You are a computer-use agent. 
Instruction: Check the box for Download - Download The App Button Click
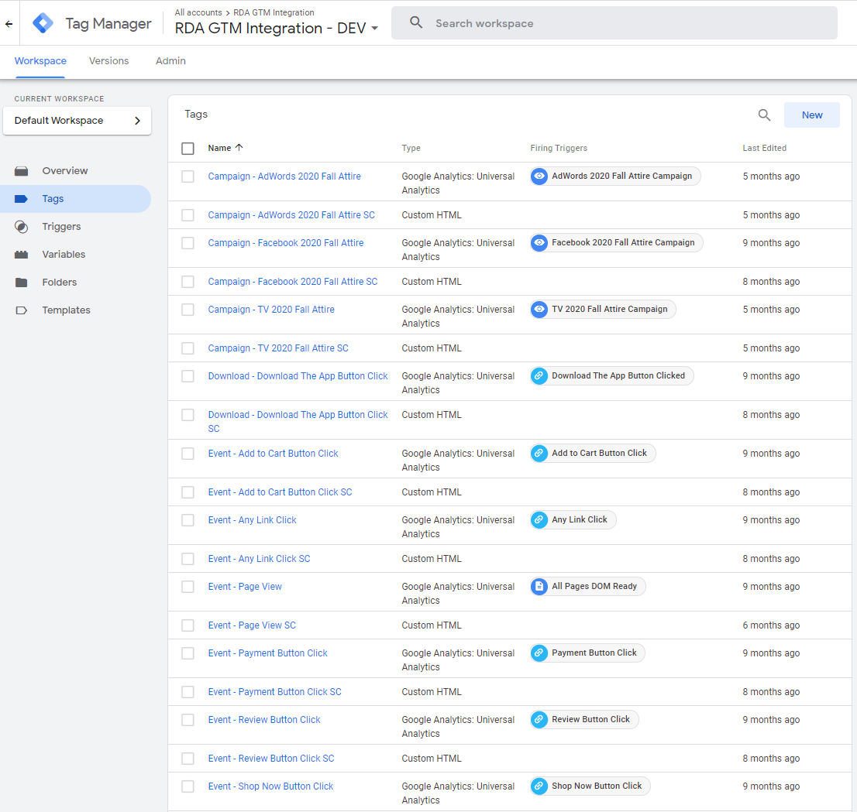(x=188, y=376)
